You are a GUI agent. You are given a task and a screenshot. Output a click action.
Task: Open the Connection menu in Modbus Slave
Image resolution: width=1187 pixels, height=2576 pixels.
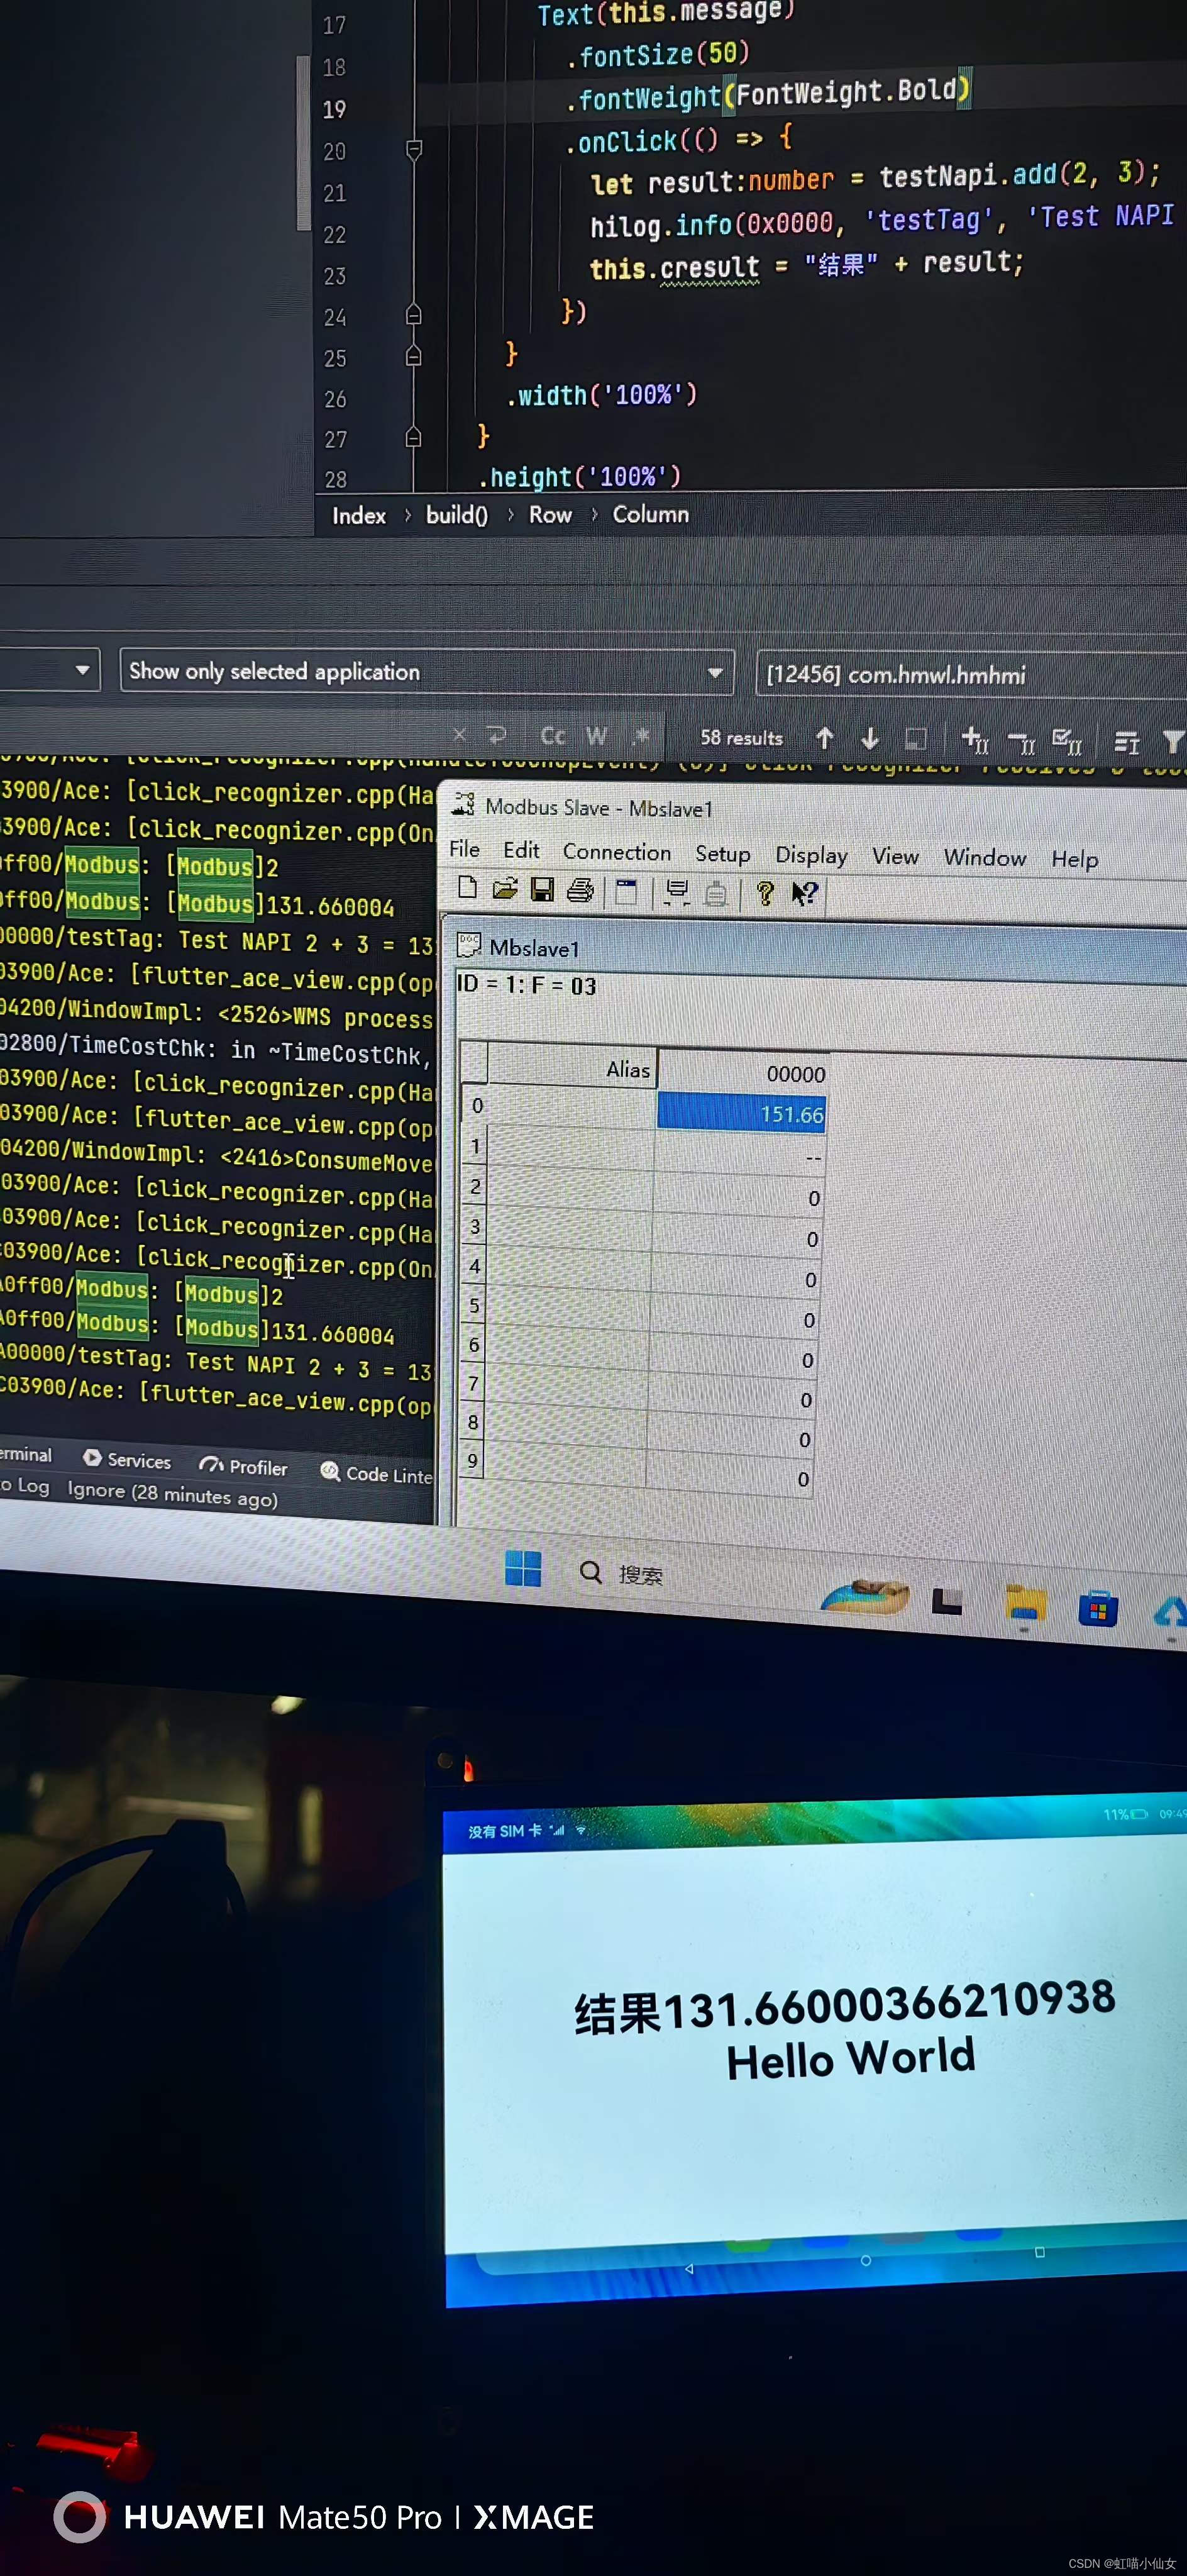617,852
